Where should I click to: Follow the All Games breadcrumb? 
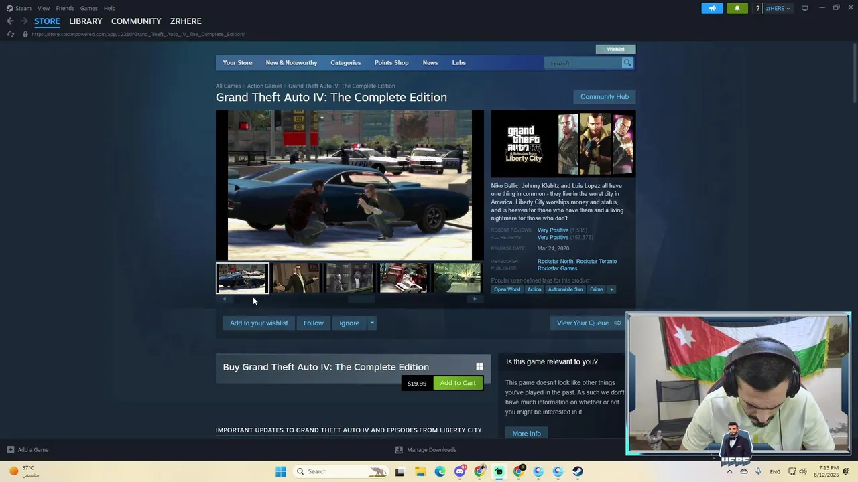click(x=228, y=86)
